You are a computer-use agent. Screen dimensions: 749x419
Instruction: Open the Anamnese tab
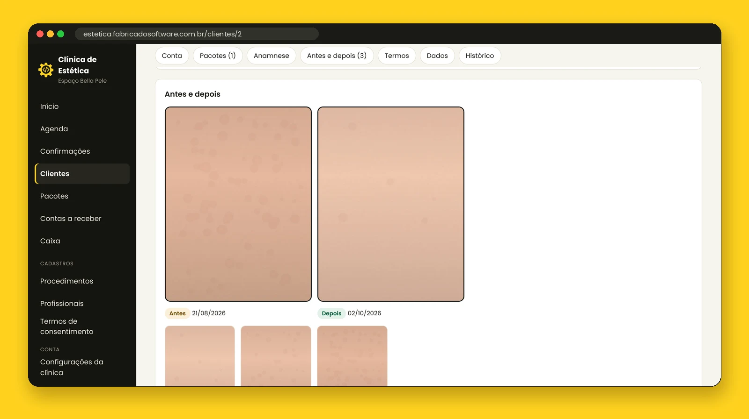(272, 56)
